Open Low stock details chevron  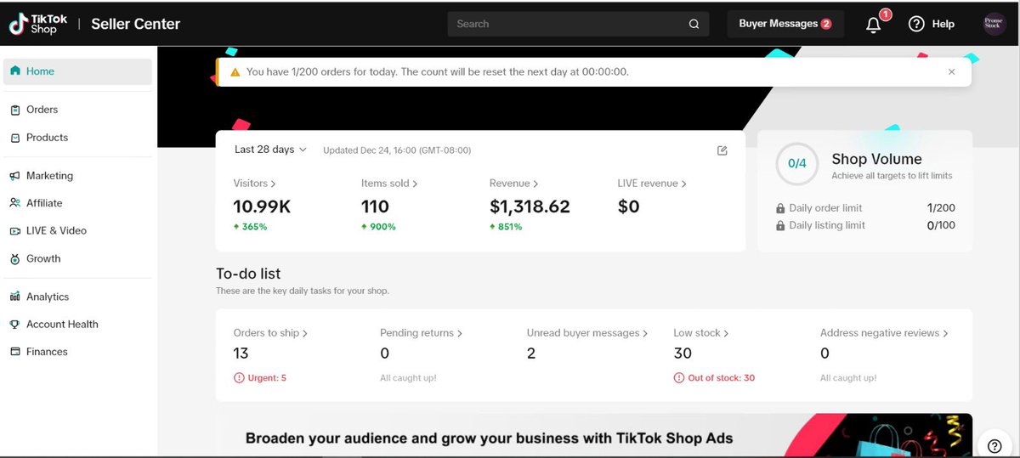pyautogui.click(x=726, y=334)
